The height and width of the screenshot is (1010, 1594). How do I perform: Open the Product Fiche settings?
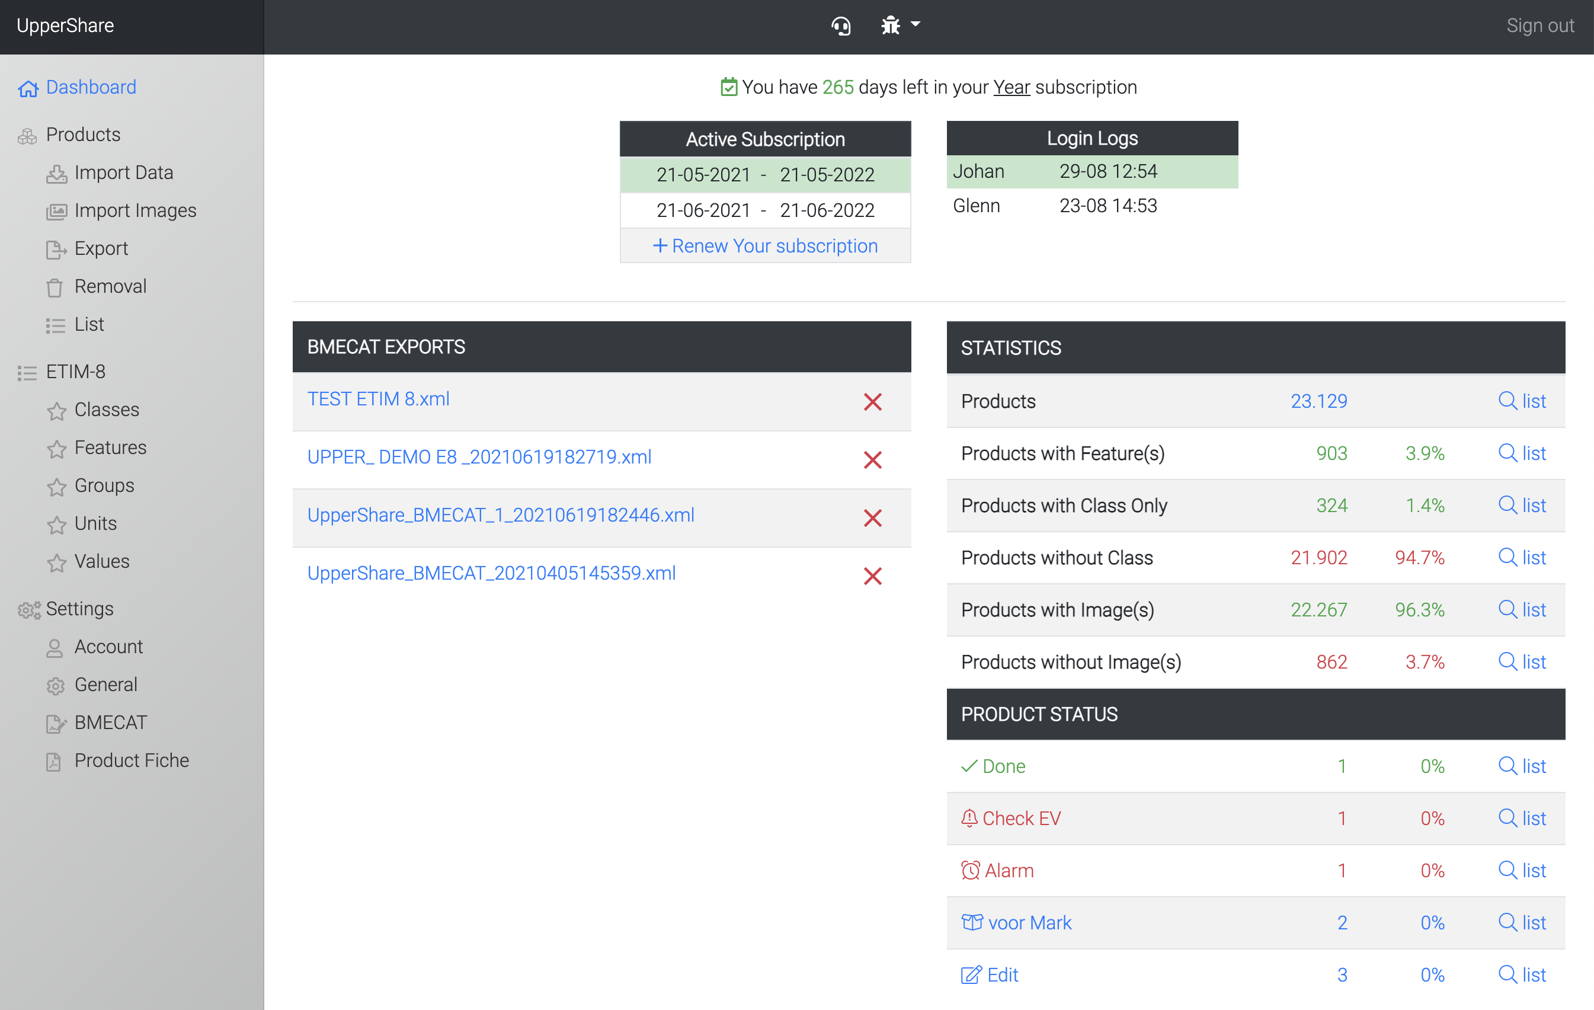tap(131, 760)
